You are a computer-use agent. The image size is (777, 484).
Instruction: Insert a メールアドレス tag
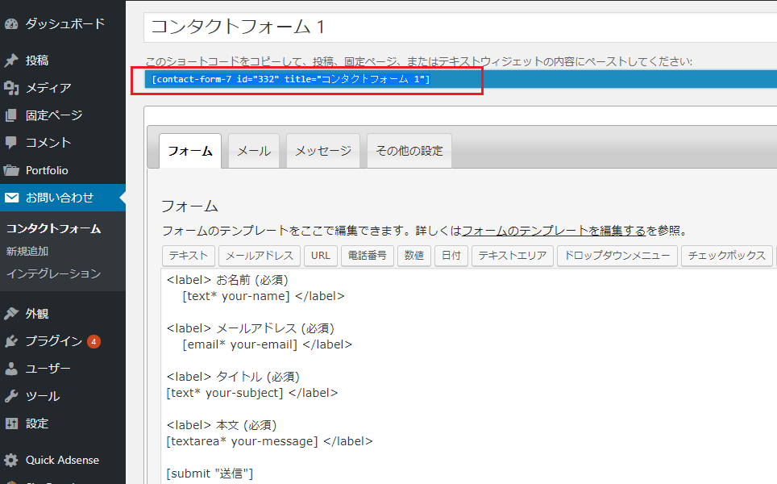click(x=260, y=256)
